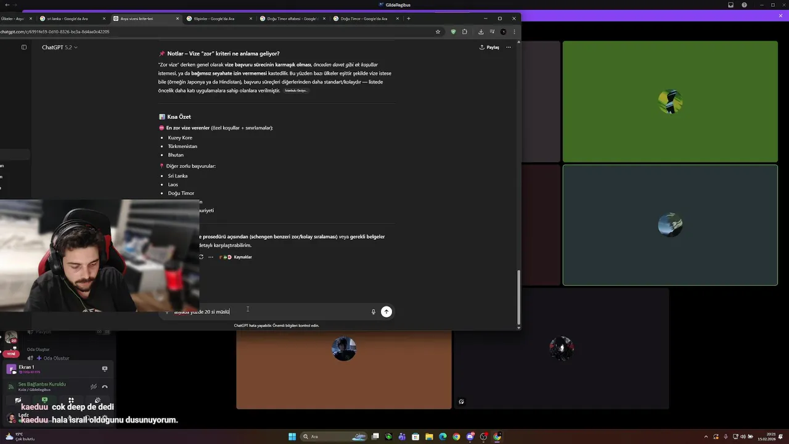Open Chrome extensions puzzle icon

[465, 31]
